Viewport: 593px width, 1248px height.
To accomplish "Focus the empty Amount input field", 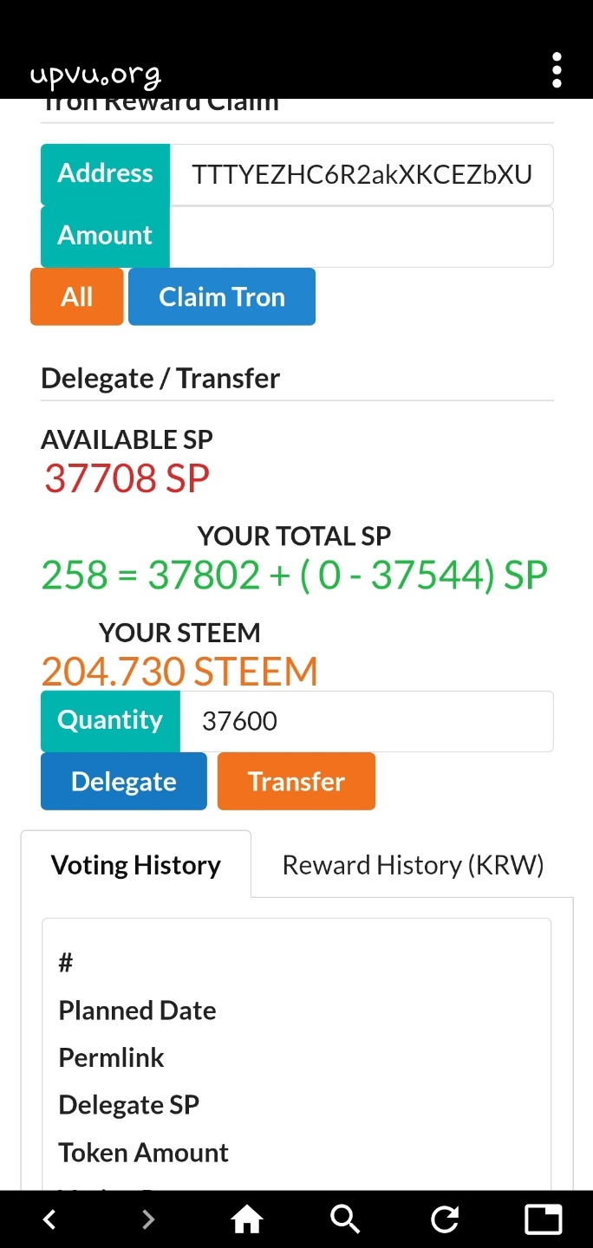I will click(362, 236).
